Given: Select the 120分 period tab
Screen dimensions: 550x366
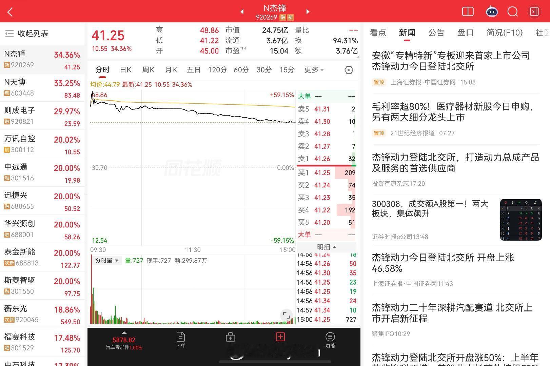Looking at the screenshot, I should 217,70.
